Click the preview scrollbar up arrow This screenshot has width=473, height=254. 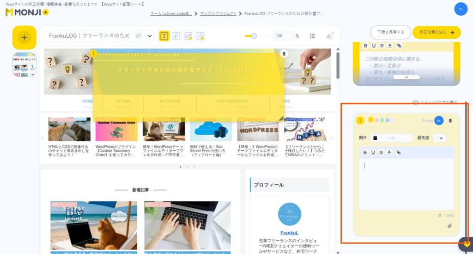[x=338, y=49]
